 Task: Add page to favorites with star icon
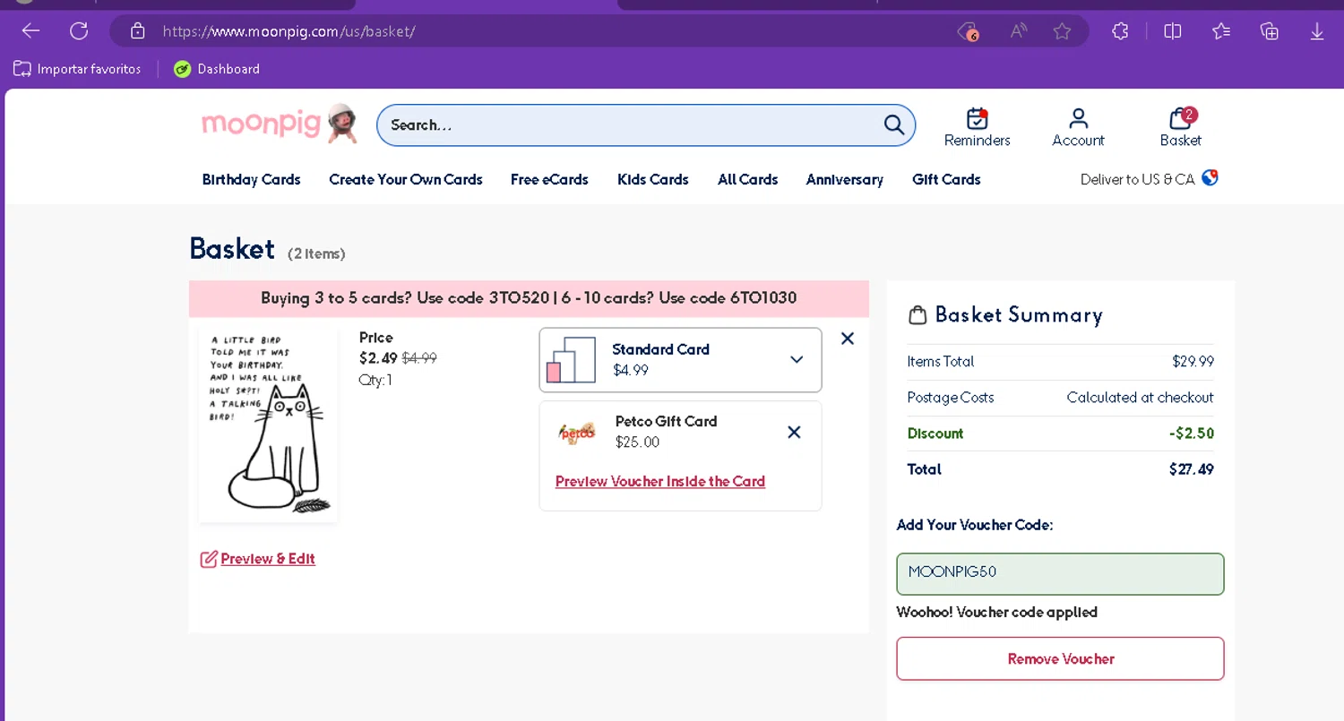pyautogui.click(x=1062, y=31)
